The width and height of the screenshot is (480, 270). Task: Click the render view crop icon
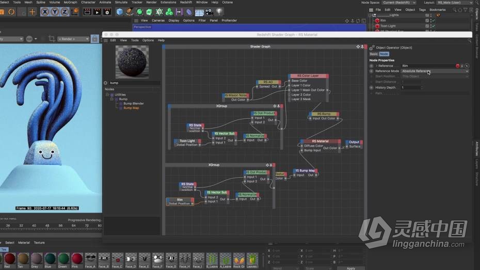[x=52, y=39]
